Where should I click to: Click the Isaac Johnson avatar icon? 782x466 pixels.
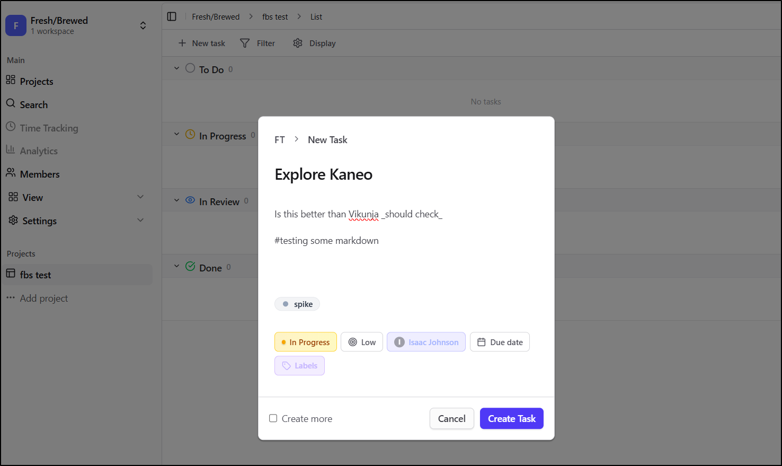click(x=399, y=342)
